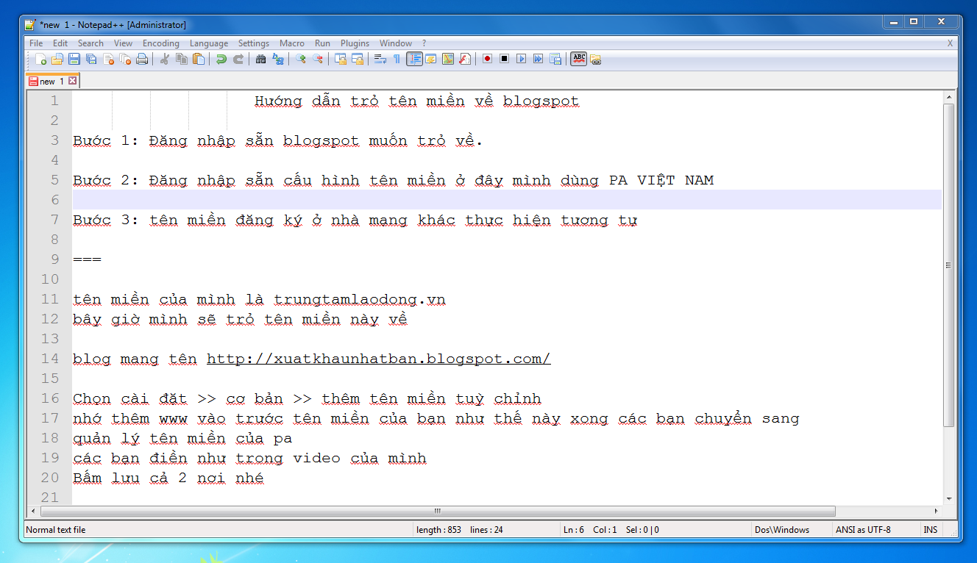Image resolution: width=977 pixels, height=563 pixels.
Task: Open the Macro menu
Action: pyautogui.click(x=292, y=43)
